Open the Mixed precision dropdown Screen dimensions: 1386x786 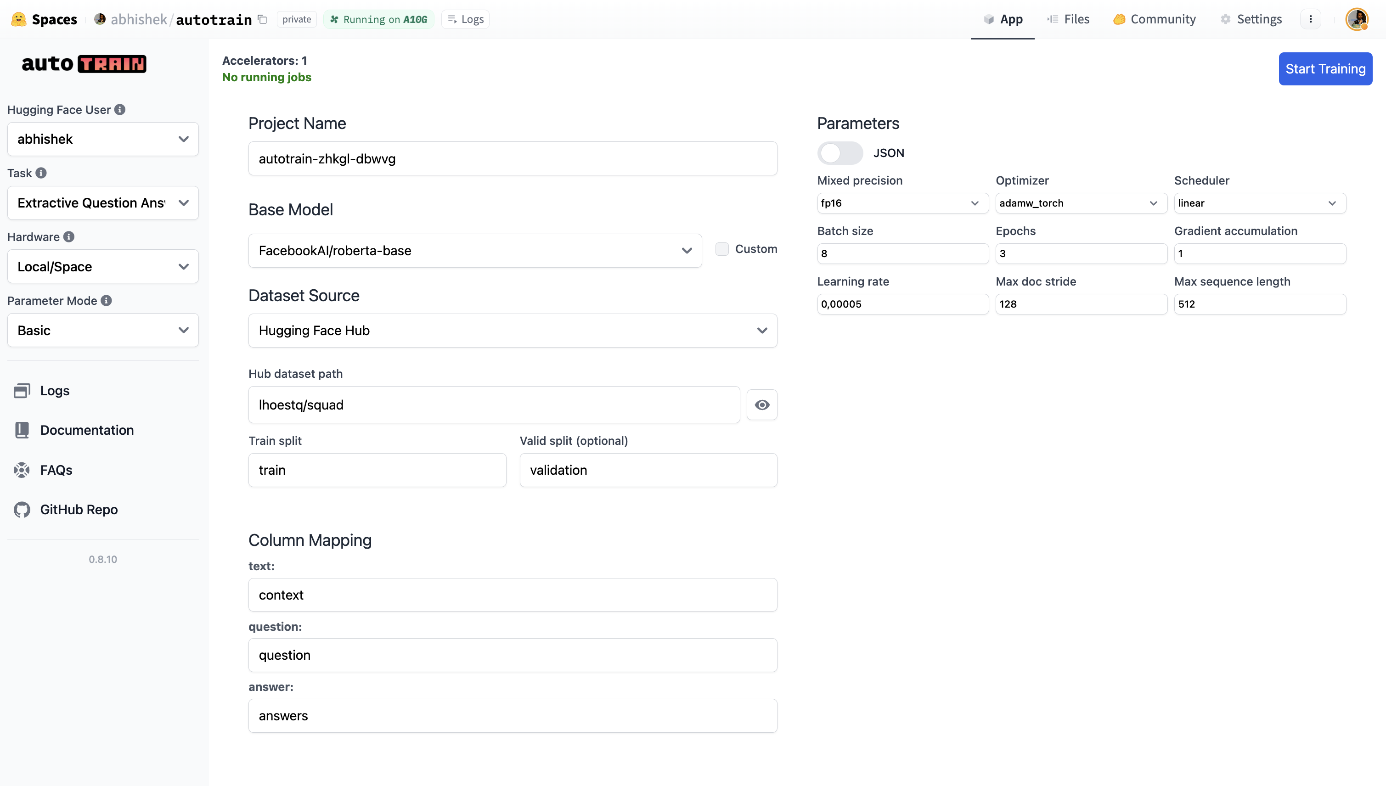(901, 203)
